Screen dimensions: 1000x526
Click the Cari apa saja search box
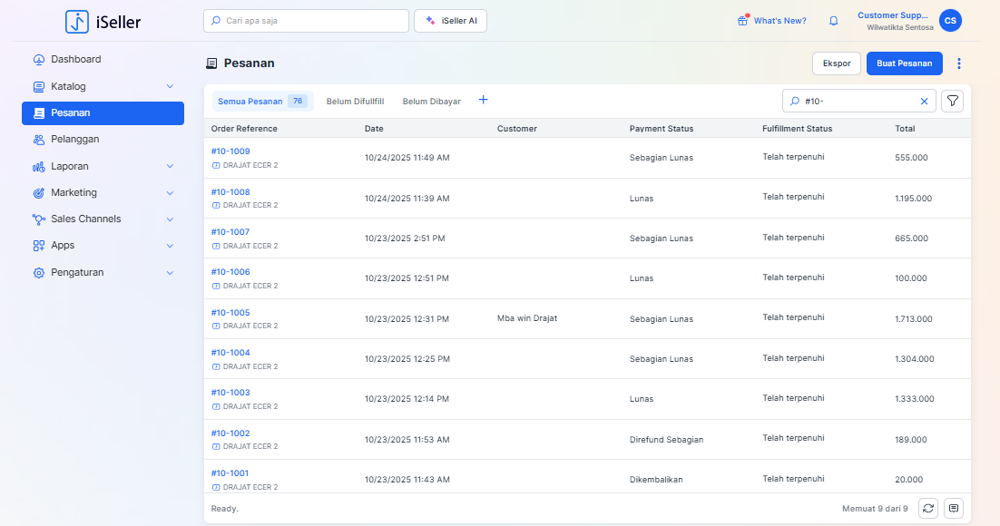[x=306, y=21]
